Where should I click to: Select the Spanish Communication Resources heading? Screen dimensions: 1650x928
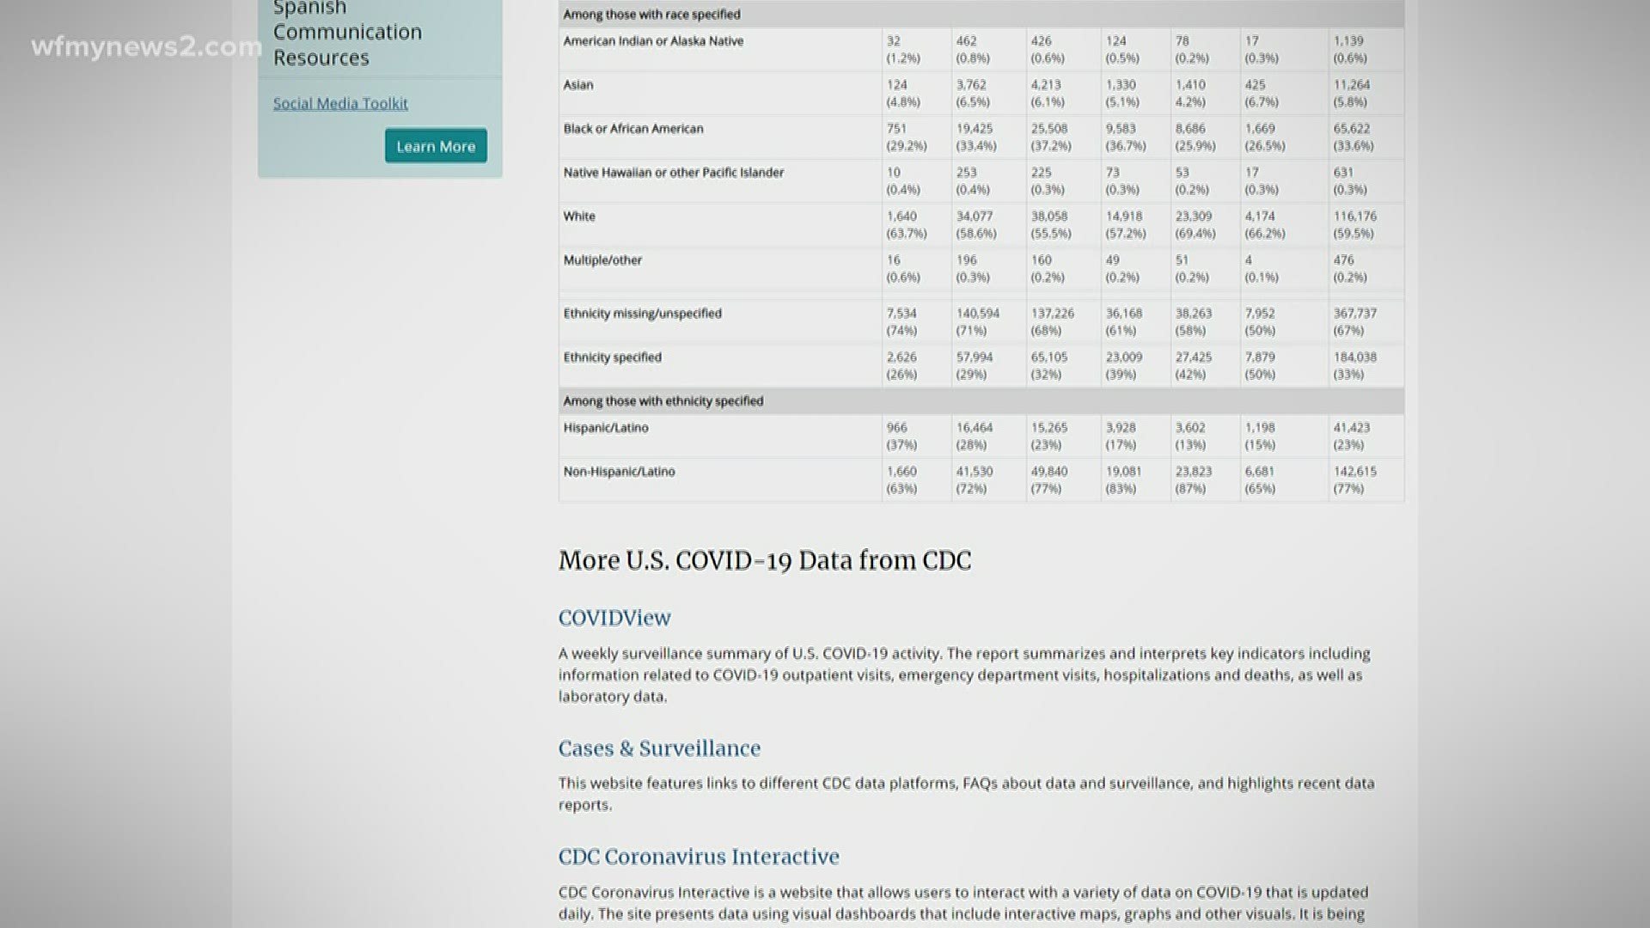347,32
